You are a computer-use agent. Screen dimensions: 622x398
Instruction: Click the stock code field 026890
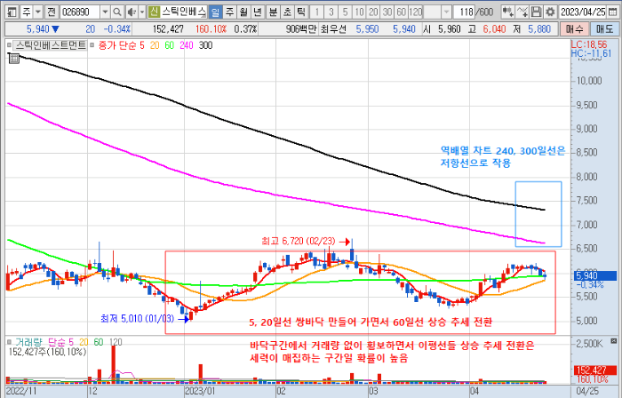tap(80, 12)
